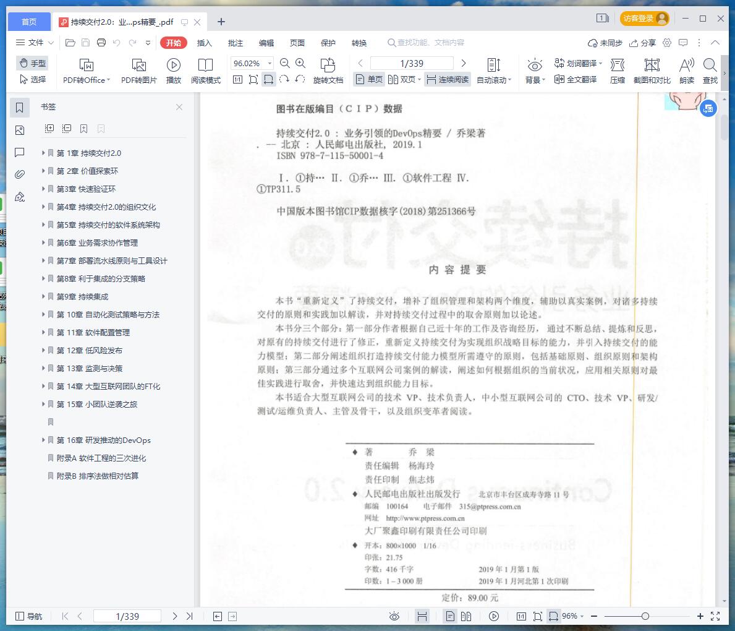Expand bookmark 第5章 持续交付的软件系统架构
The image size is (735, 631).
click(x=44, y=225)
